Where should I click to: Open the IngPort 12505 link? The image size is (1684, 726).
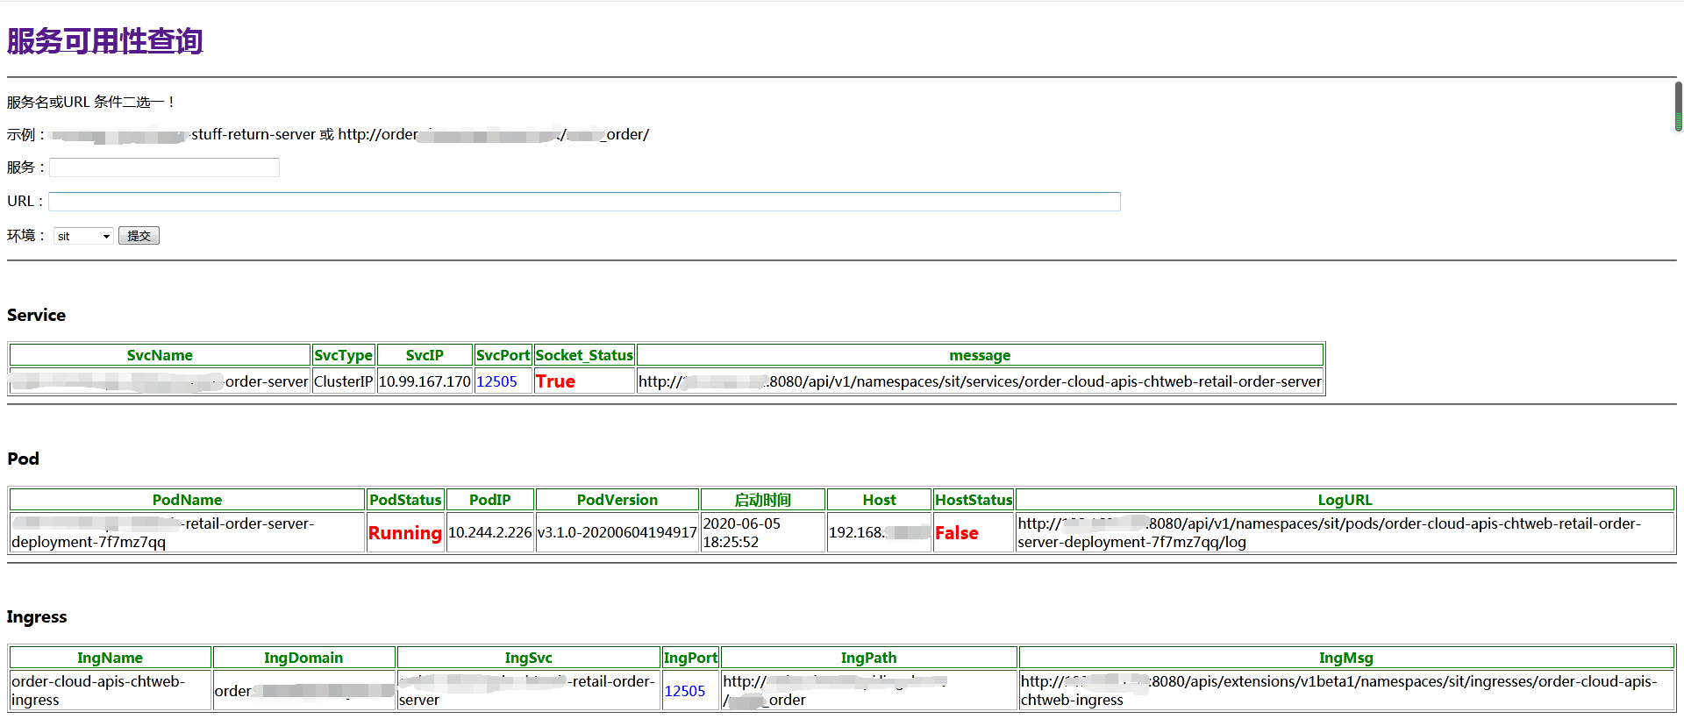(x=684, y=691)
